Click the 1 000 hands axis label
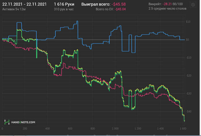This screenshot has width=201, height=136. [115, 129]
